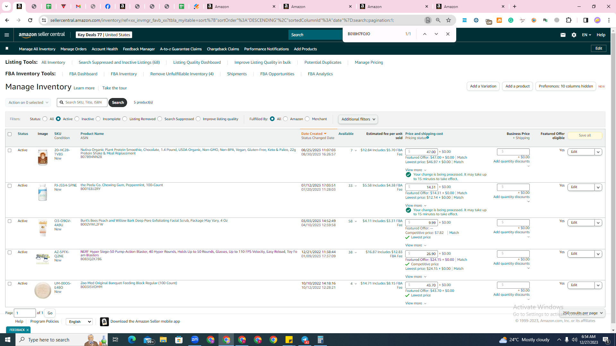This screenshot has height=346, width=616.
Task: Open Telegram from the taskbar
Action: pyautogui.click(x=305, y=340)
